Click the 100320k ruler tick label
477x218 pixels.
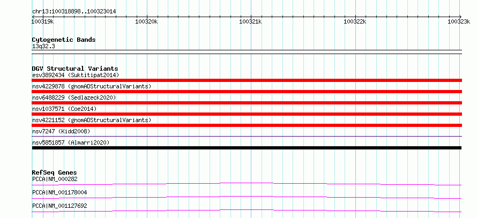[147, 21]
